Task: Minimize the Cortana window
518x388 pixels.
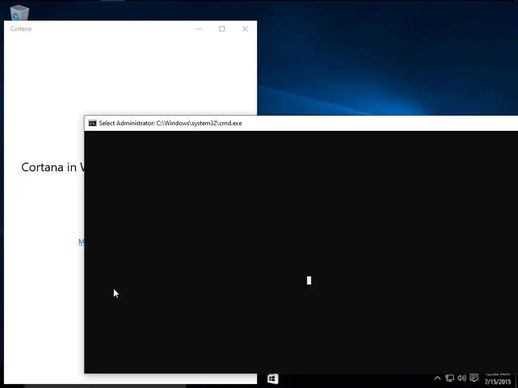Action: point(199,29)
